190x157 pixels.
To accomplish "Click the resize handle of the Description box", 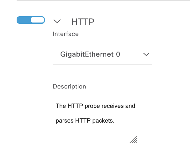I will [x=134, y=139].
